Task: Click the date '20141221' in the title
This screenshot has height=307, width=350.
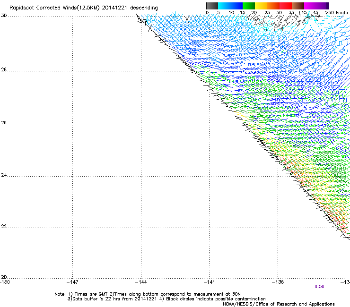Action: pyautogui.click(x=114, y=8)
